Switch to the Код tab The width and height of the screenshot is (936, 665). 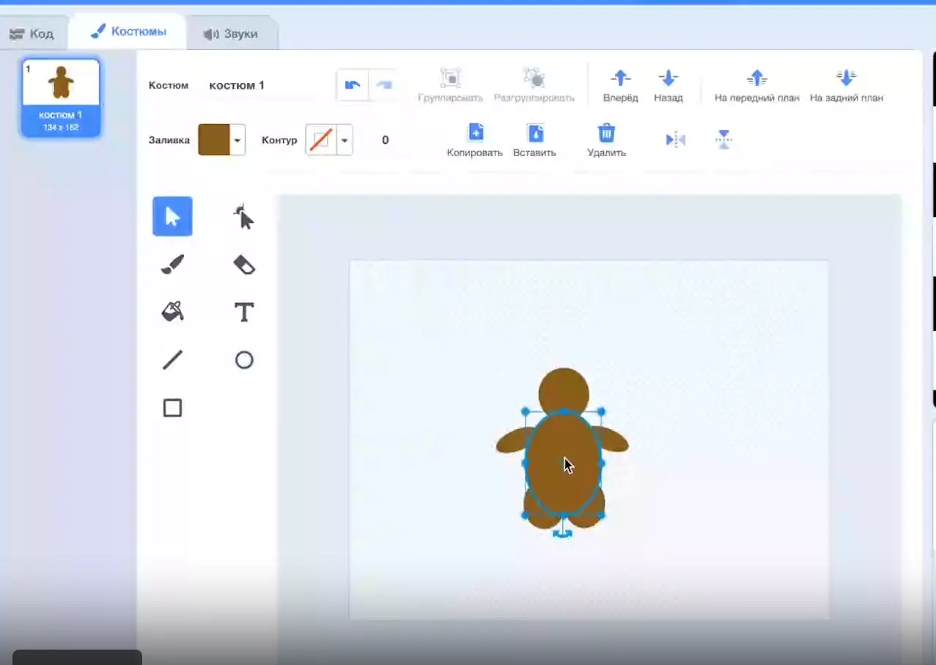[32, 34]
